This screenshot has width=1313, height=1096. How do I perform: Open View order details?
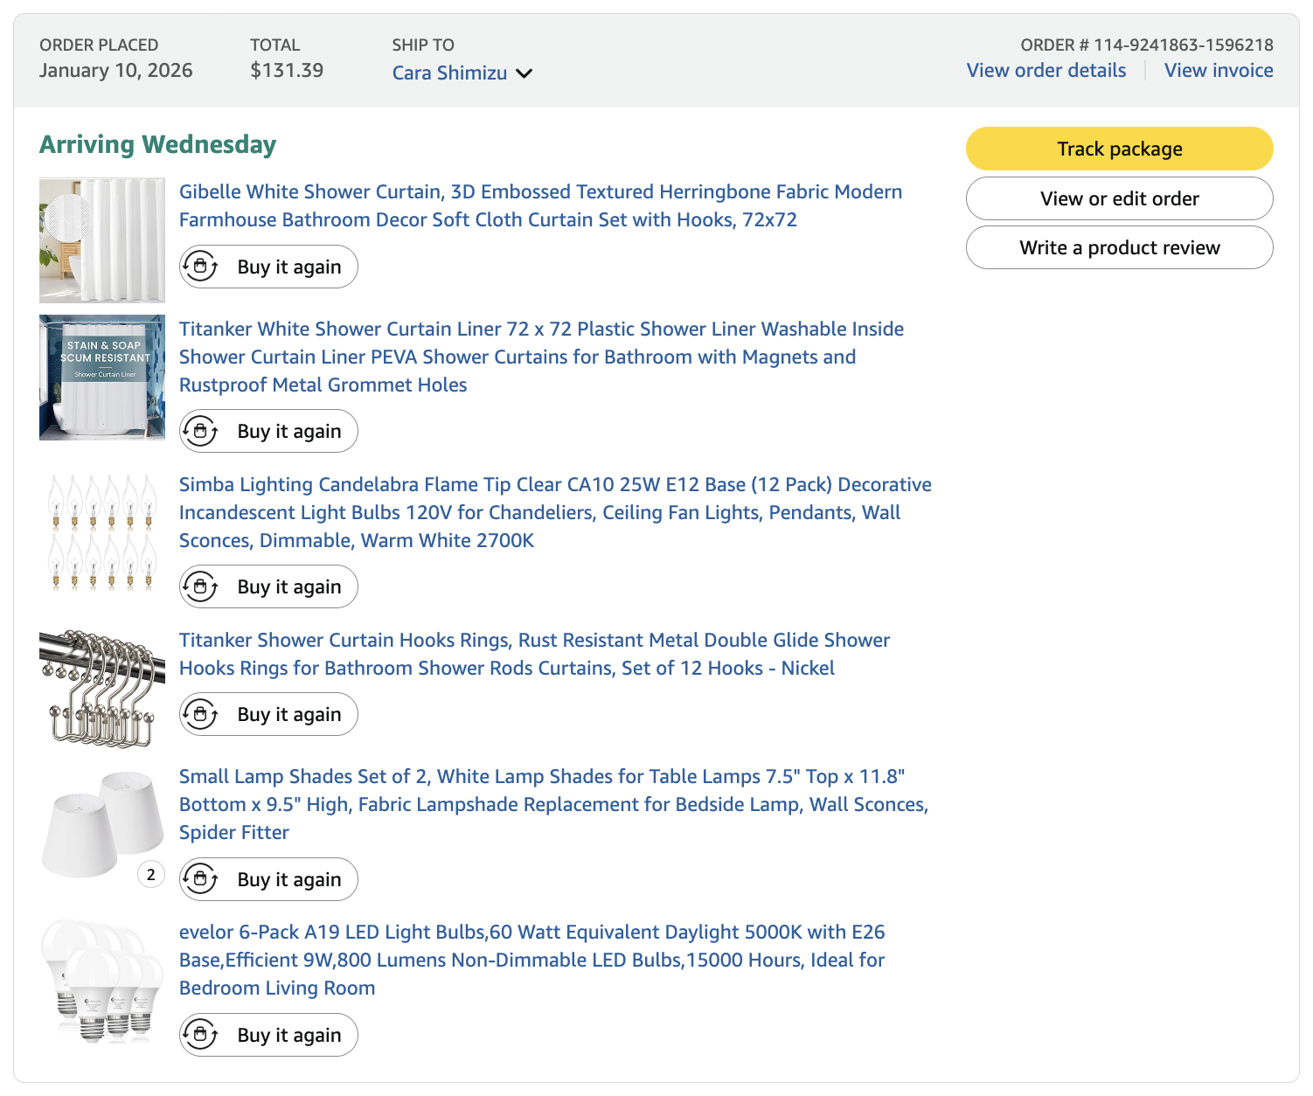coord(1046,71)
